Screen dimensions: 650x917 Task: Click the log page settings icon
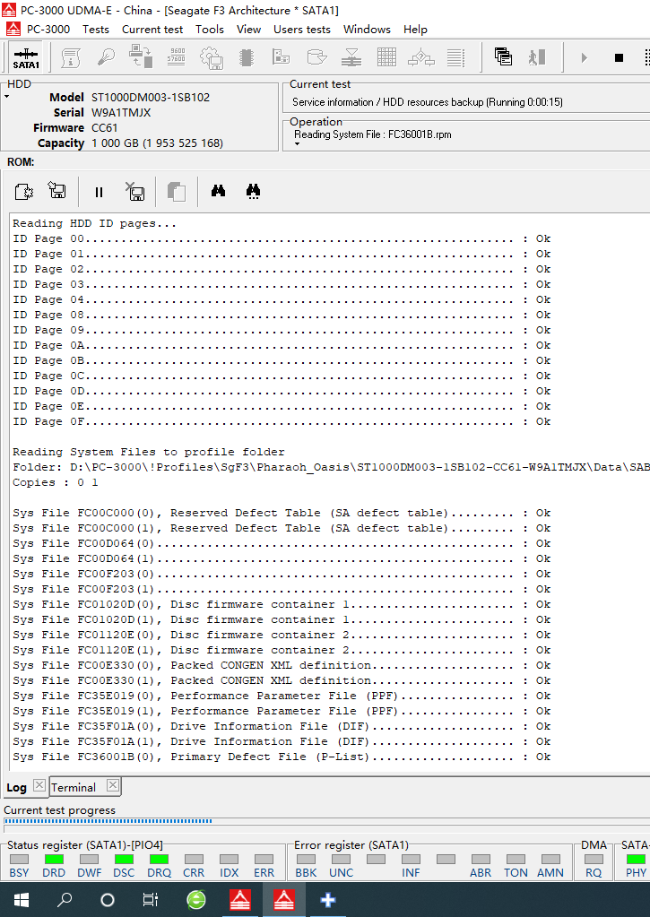23,191
